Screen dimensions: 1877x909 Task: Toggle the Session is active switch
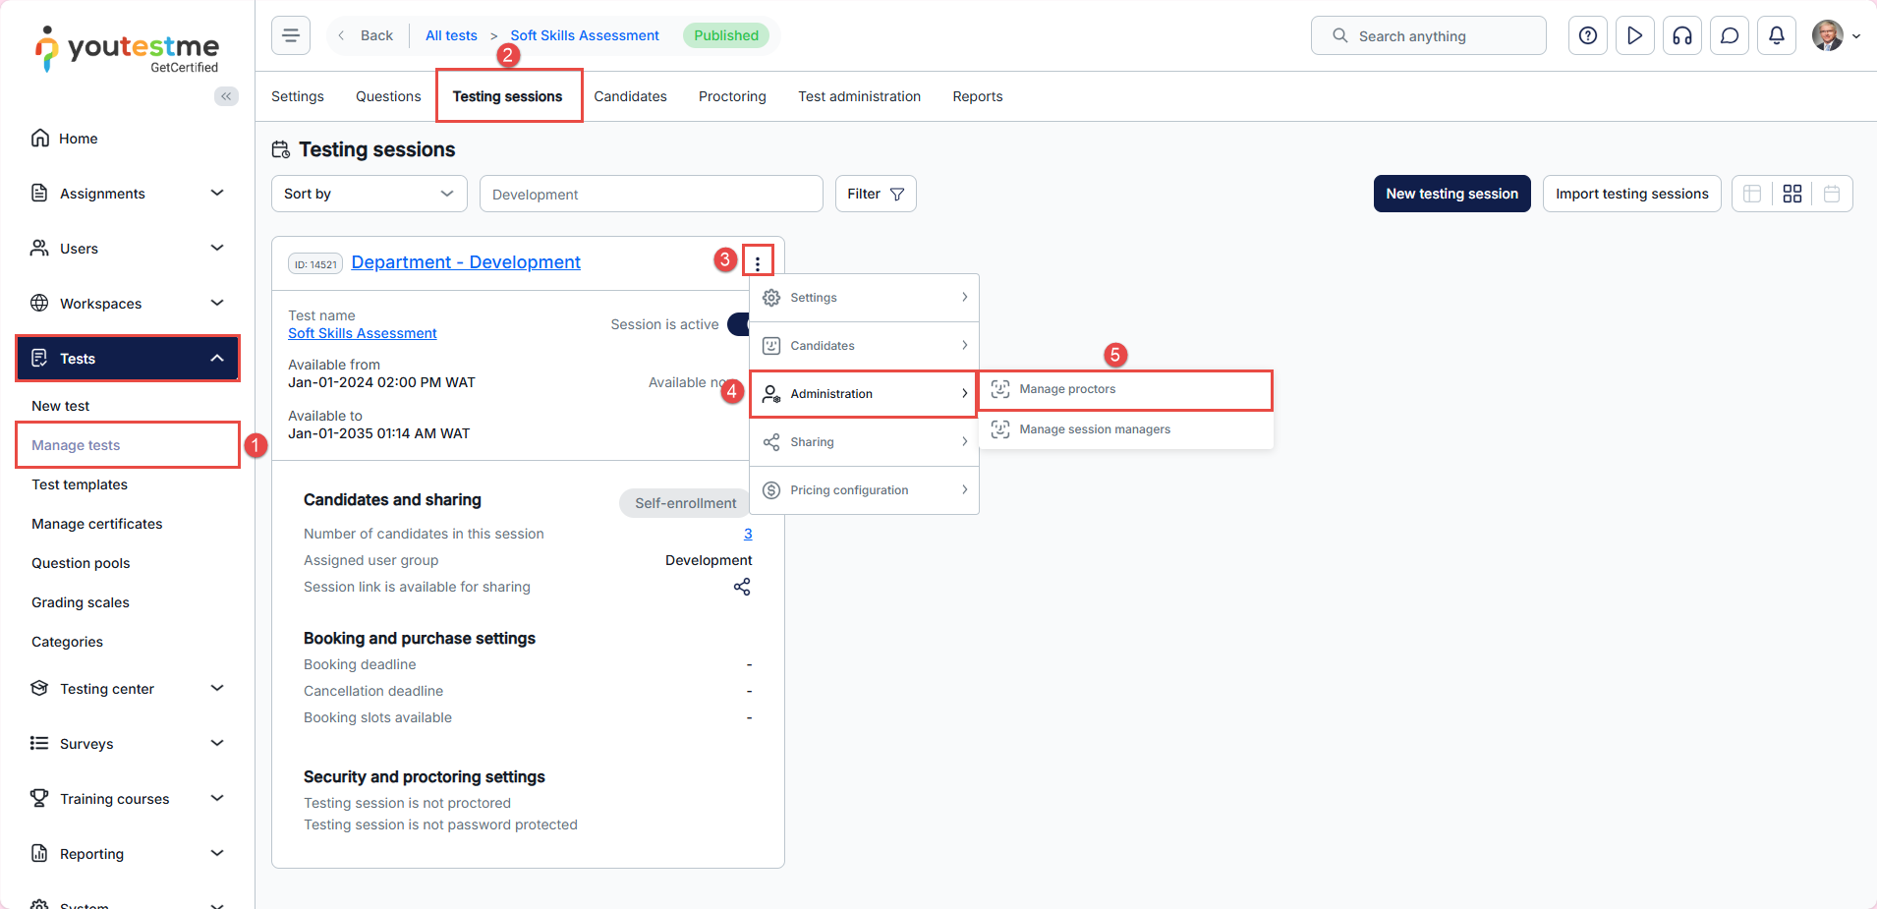tap(738, 324)
